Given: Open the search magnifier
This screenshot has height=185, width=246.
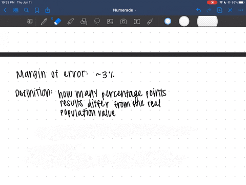Looking at the screenshot, I should coord(26,10).
